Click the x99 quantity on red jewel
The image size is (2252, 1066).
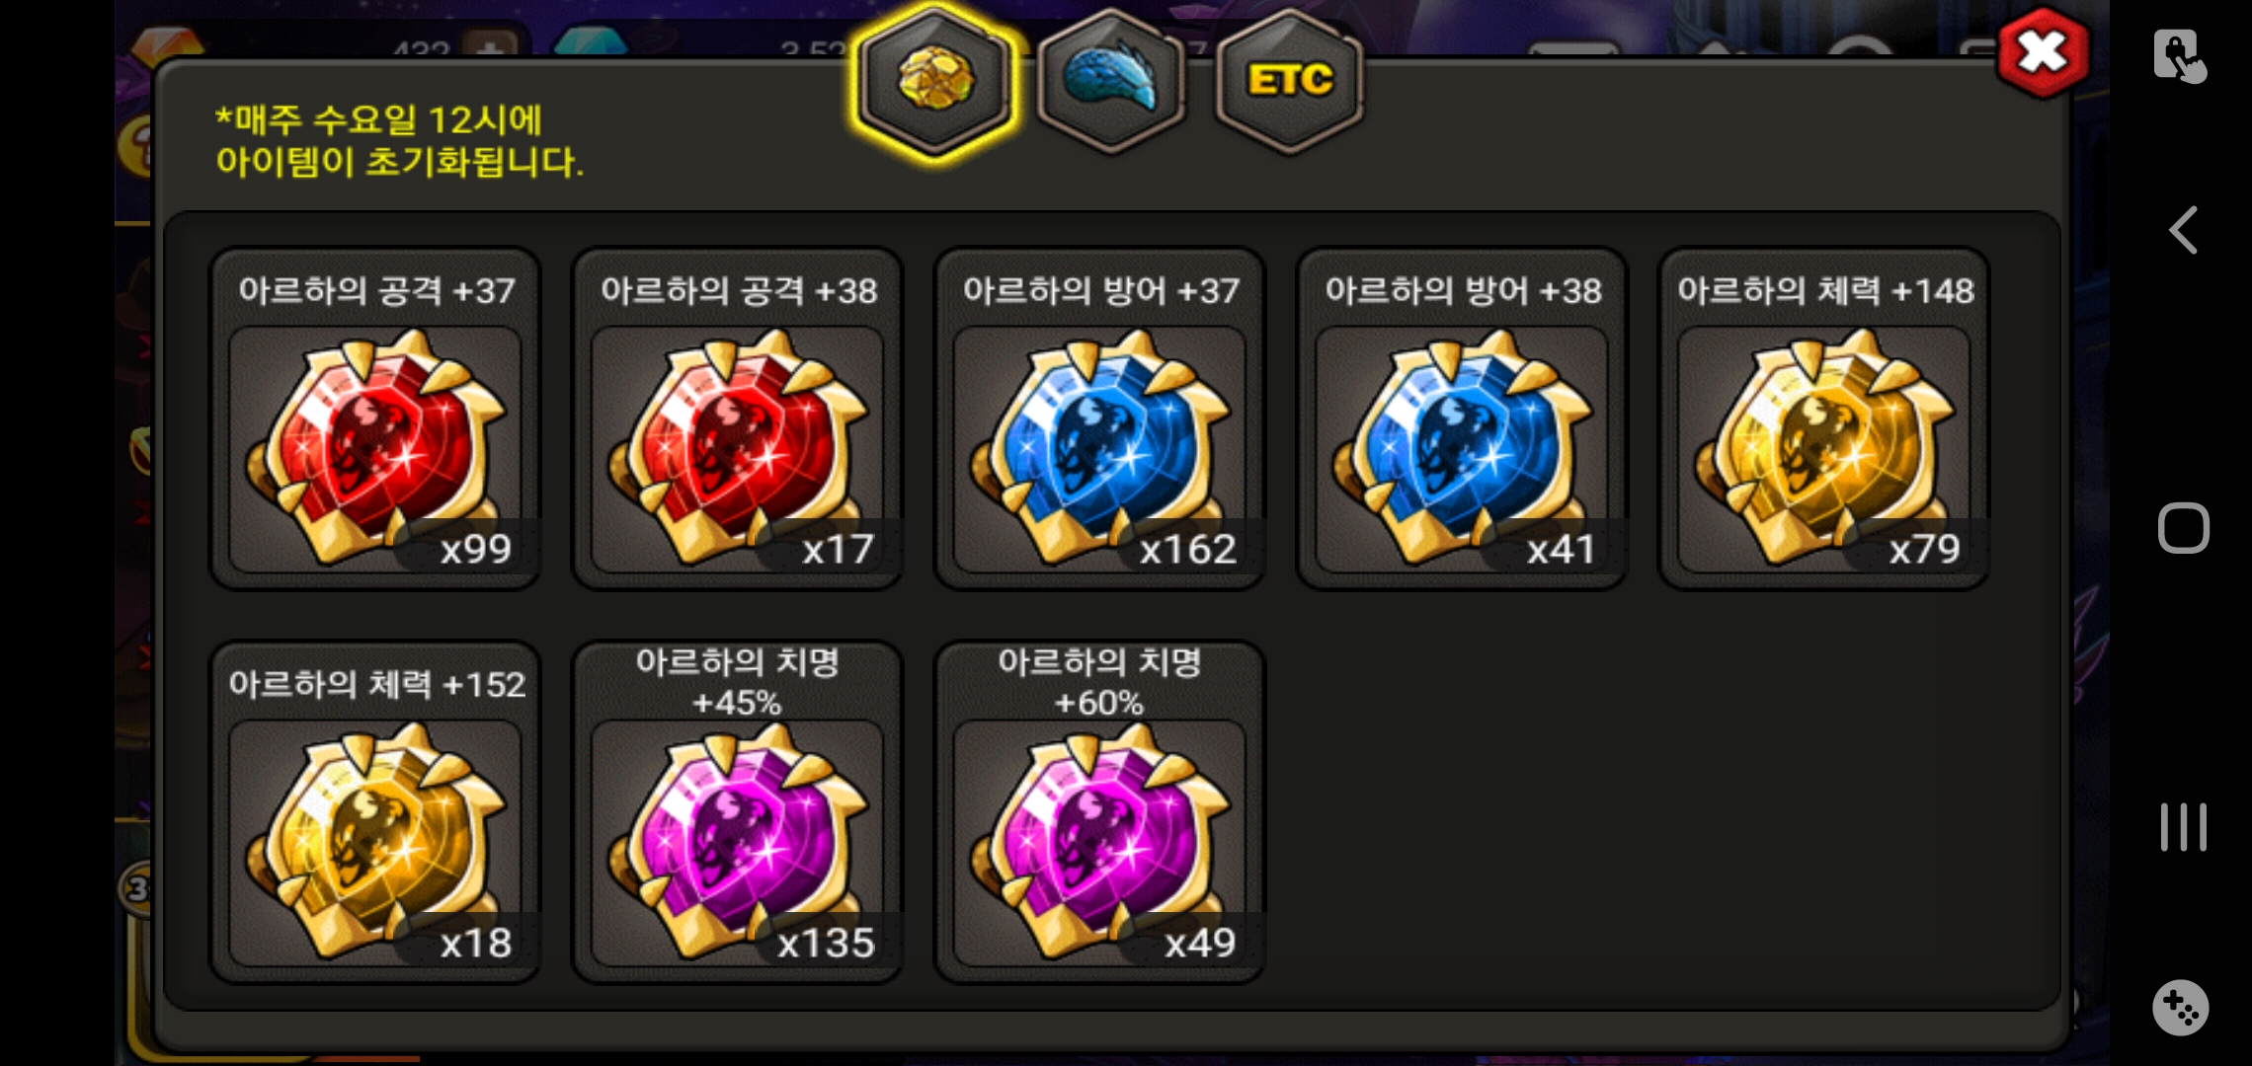coord(475,549)
